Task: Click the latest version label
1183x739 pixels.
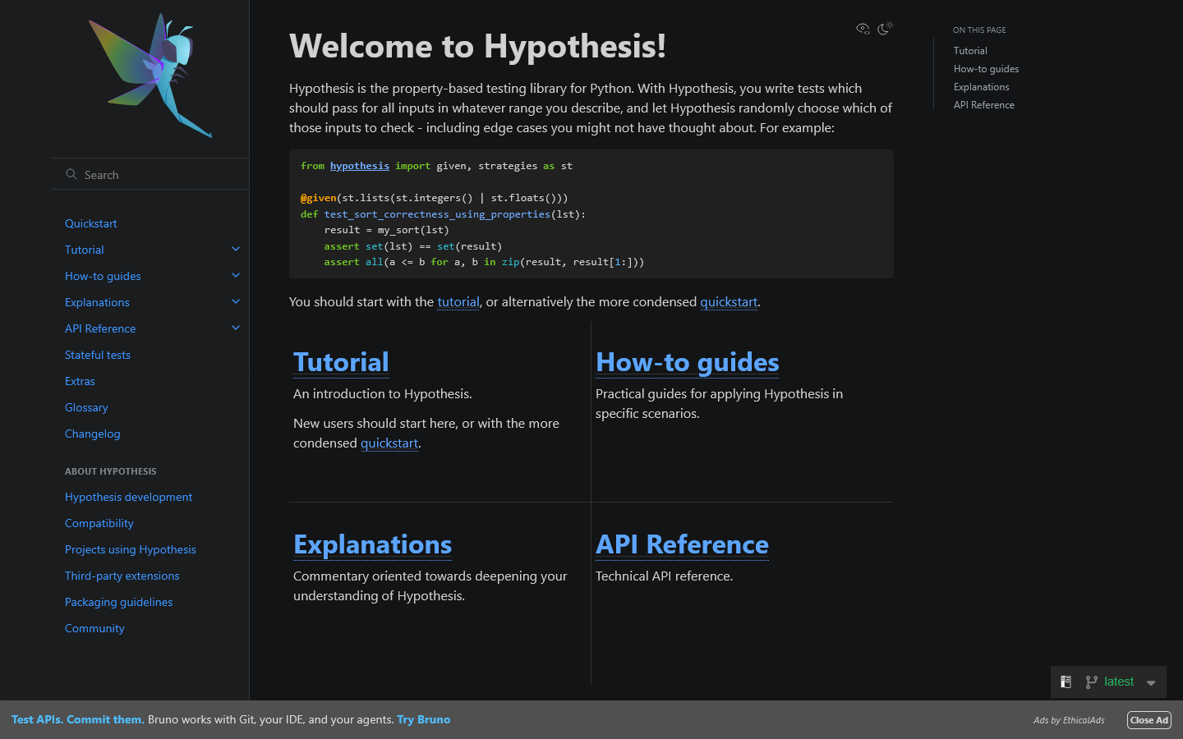Action: point(1119,682)
